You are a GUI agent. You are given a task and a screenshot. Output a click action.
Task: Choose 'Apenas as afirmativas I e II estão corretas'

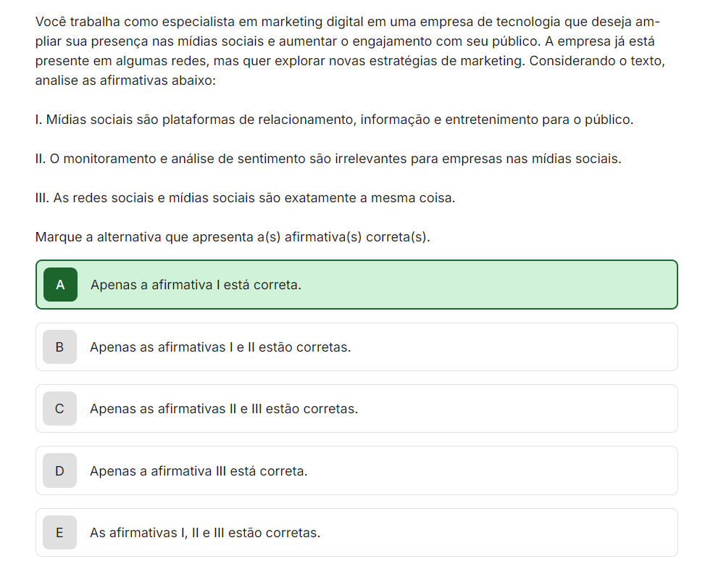pos(220,347)
